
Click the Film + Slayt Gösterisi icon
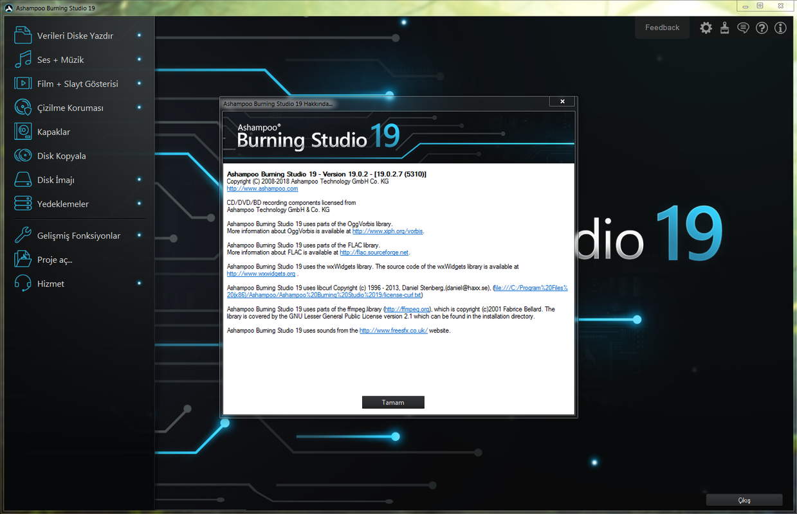23,84
